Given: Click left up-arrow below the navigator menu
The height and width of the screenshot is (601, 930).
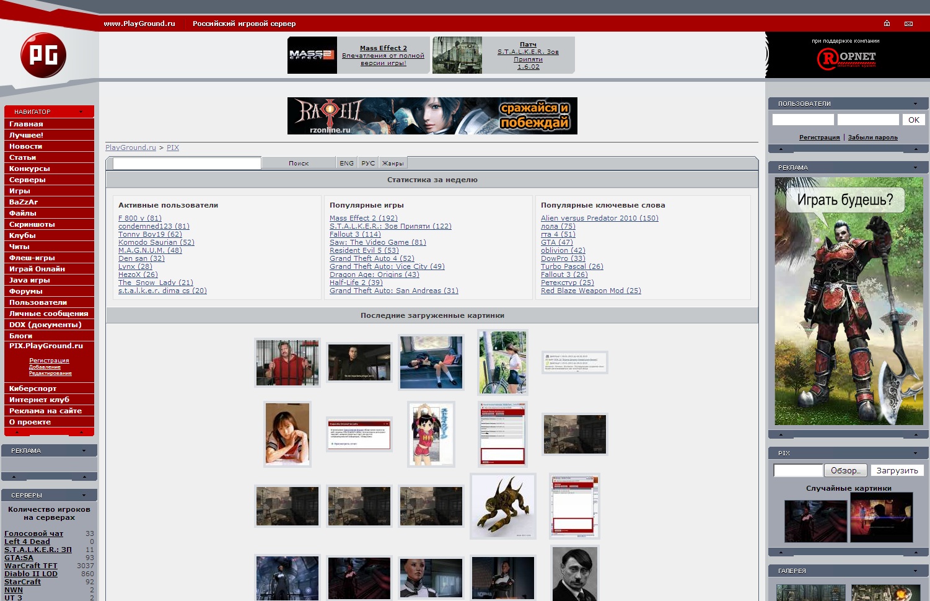Looking at the screenshot, I should pyautogui.click(x=17, y=432).
